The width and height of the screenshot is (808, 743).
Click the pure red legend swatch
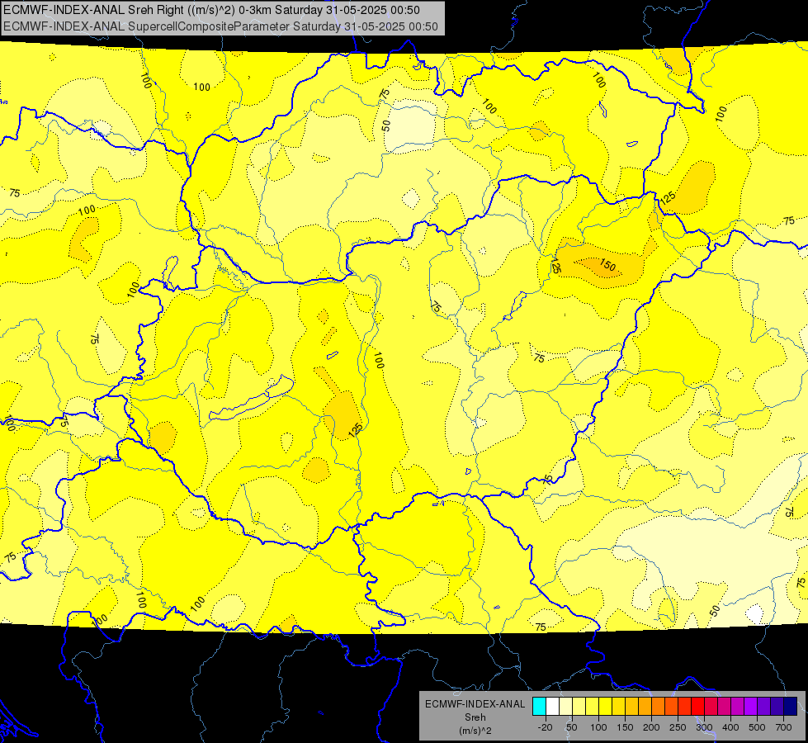(697, 706)
